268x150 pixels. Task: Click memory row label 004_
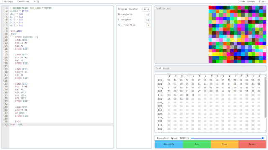(x=160, y=95)
